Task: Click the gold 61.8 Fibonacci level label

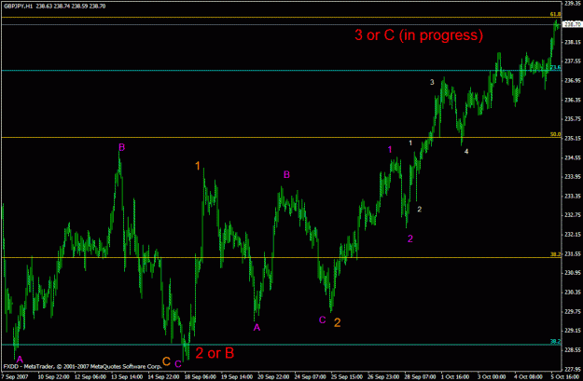Action: 556,14
